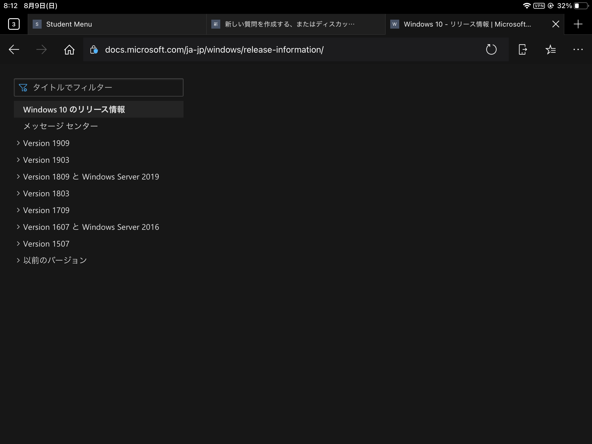Tap the home icon

pos(69,50)
